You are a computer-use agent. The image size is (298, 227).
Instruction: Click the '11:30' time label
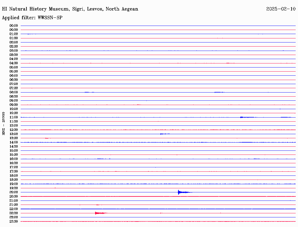(14, 121)
